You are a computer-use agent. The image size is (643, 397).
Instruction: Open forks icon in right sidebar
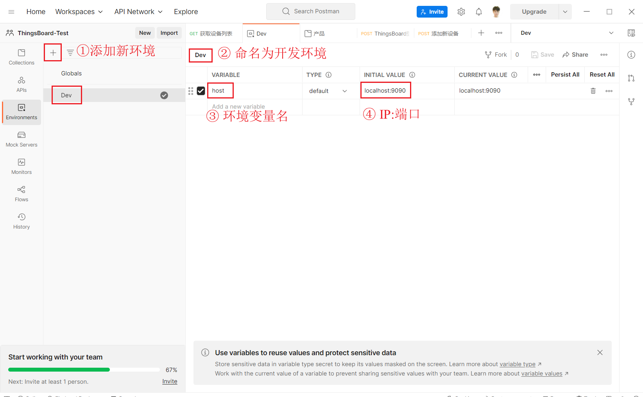tap(631, 102)
